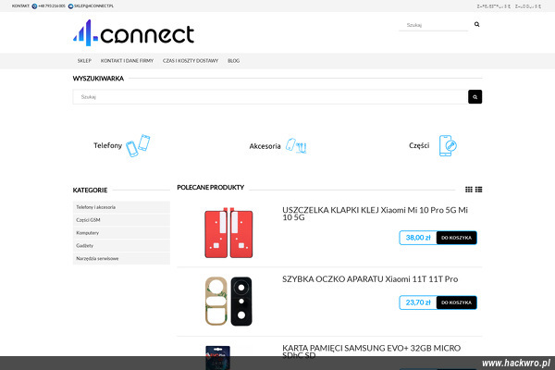Add Xiaomi Mi 10 Pro gasket to cart
The height and width of the screenshot is (370, 555).
(457, 238)
